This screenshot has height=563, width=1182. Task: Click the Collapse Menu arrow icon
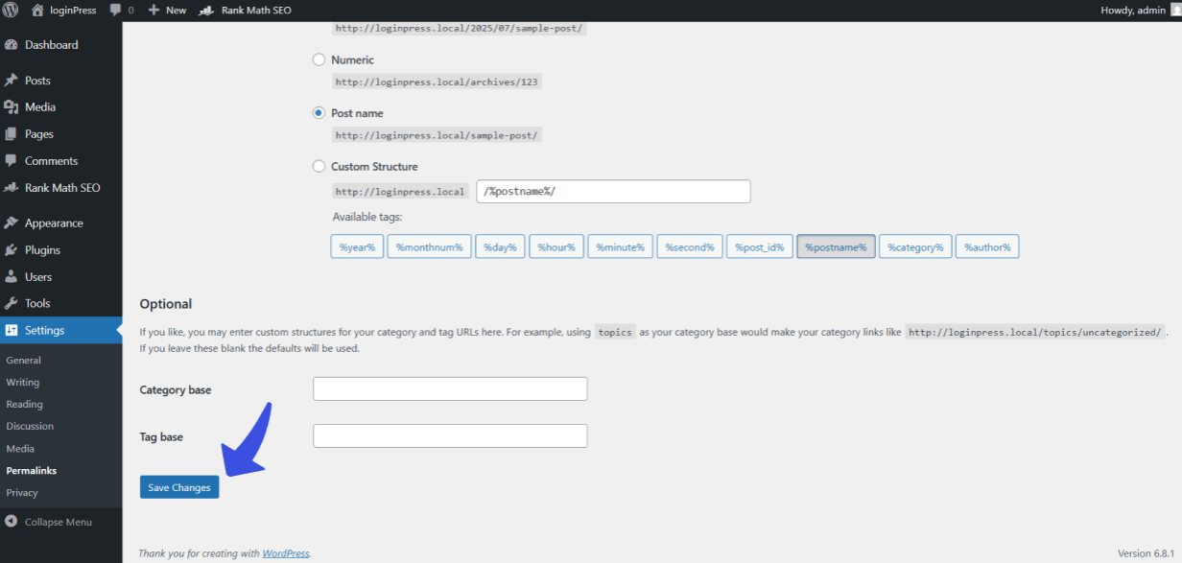coord(12,522)
